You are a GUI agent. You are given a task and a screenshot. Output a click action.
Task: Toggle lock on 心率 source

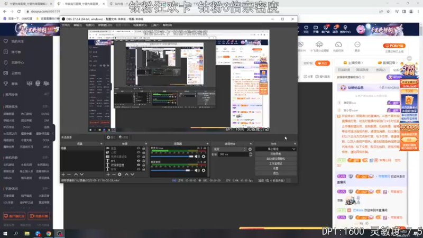pyautogui.click(x=144, y=152)
